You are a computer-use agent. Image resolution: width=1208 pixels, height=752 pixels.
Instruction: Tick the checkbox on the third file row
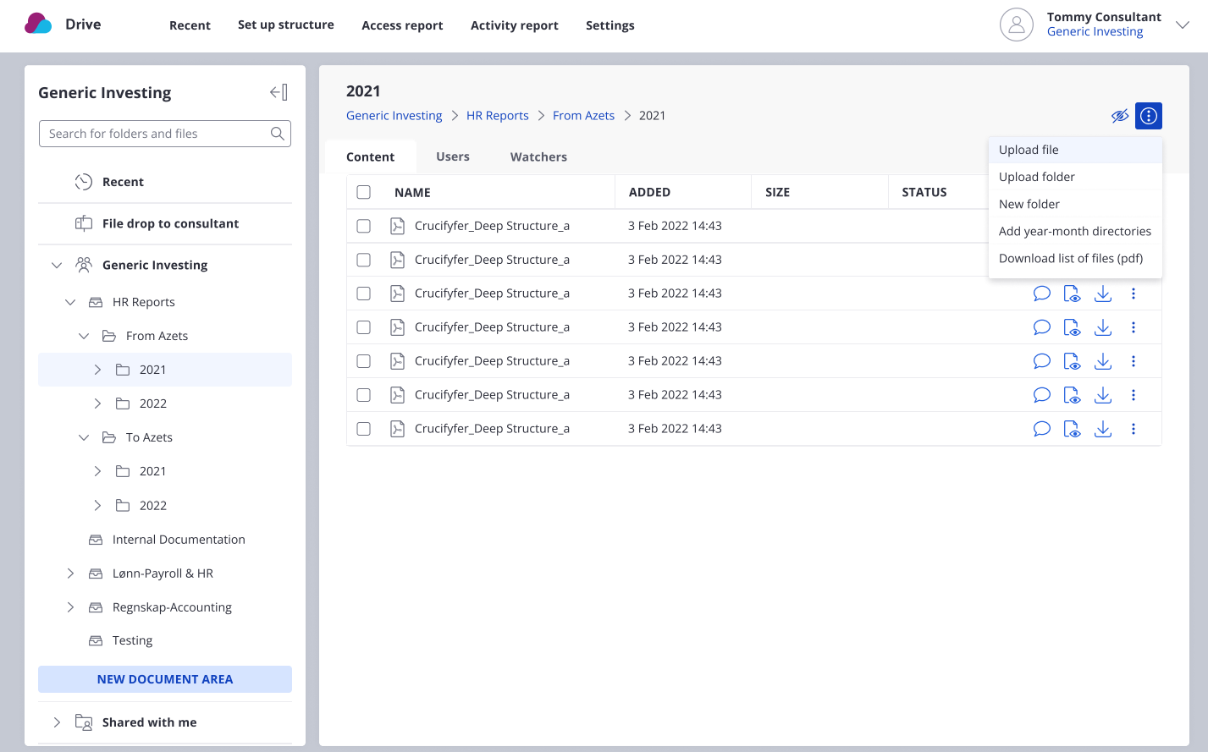[x=364, y=294]
